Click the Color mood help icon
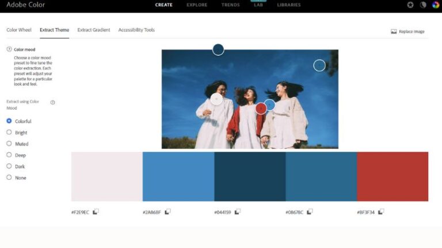This screenshot has width=442, height=248. [9, 49]
